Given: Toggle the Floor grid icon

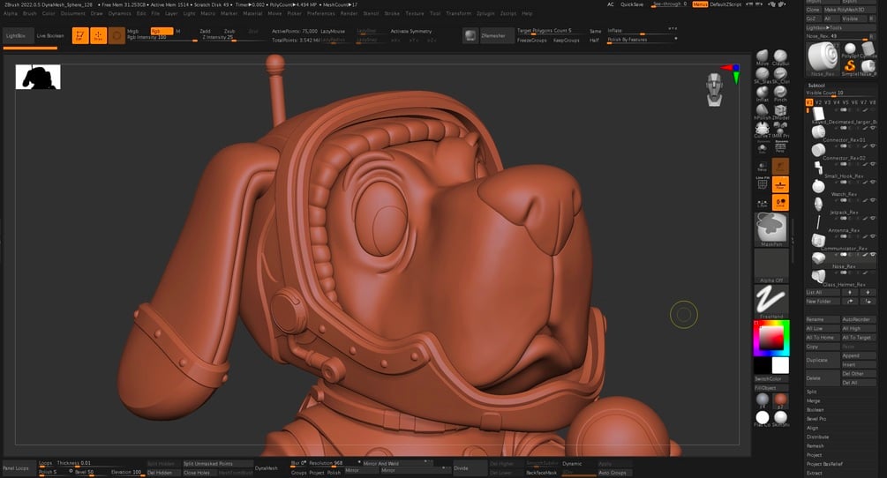Looking at the screenshot, I should pyautogui.click(x=781, y=184).
